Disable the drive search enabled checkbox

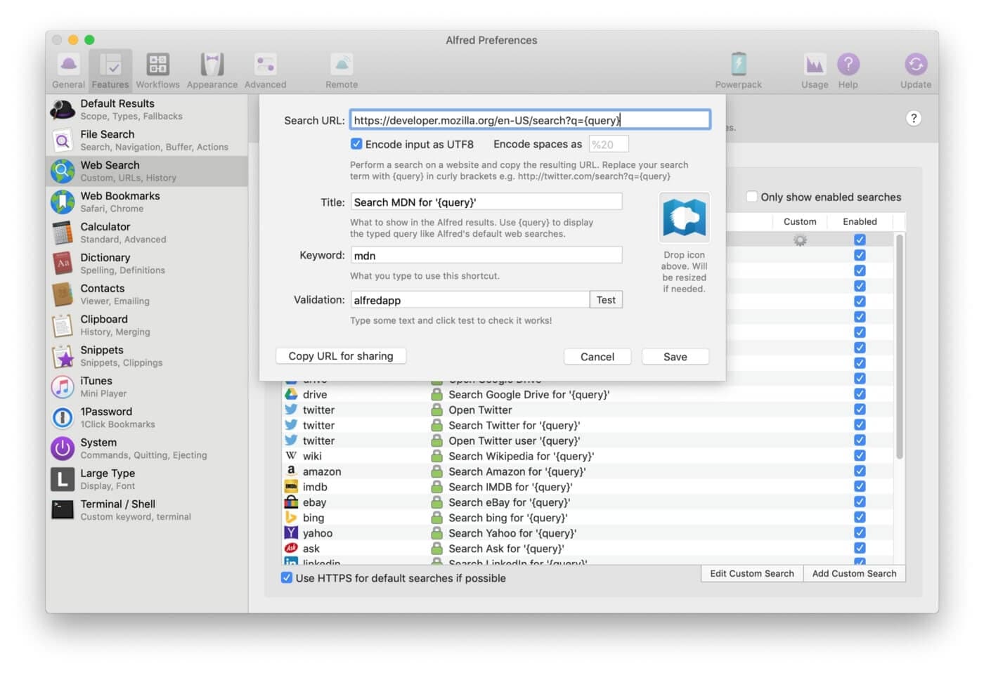(x=860, y=394)
